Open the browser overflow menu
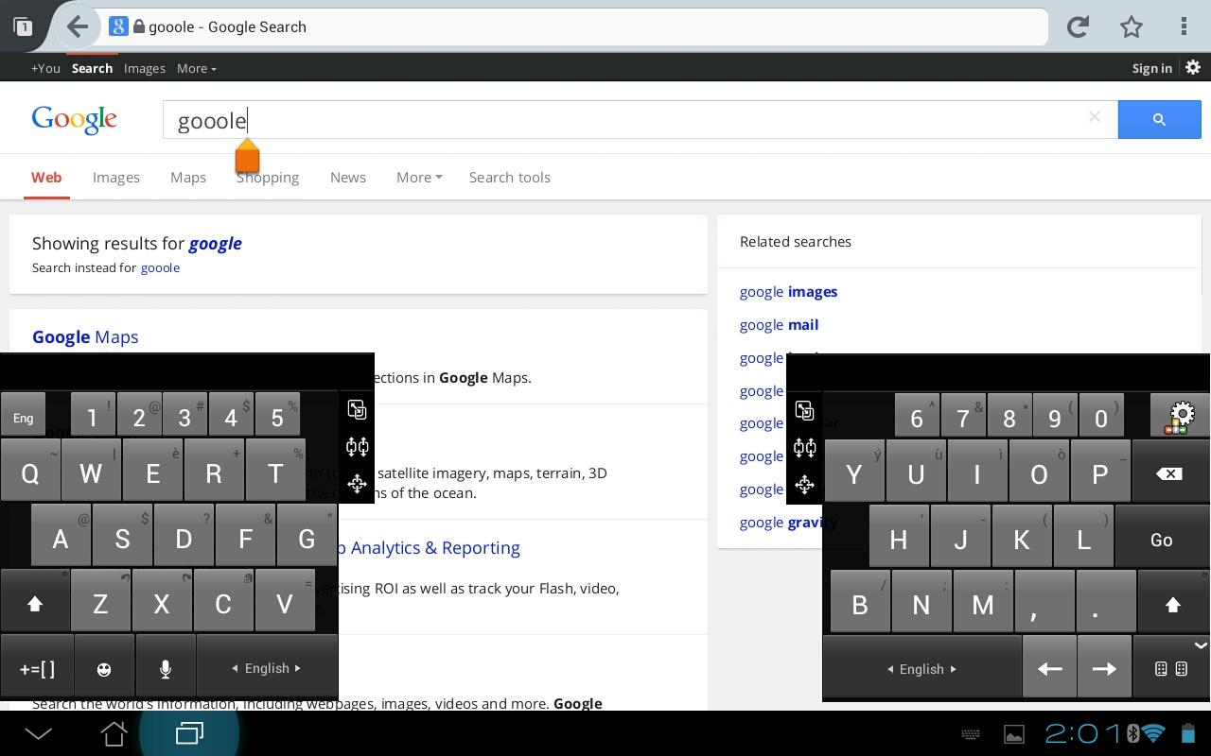The height and width of the screenshot is (756, 1211). tap(1184, 26)
